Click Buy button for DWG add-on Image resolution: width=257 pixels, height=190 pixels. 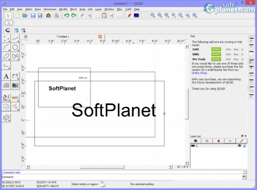tap(236, 54)
